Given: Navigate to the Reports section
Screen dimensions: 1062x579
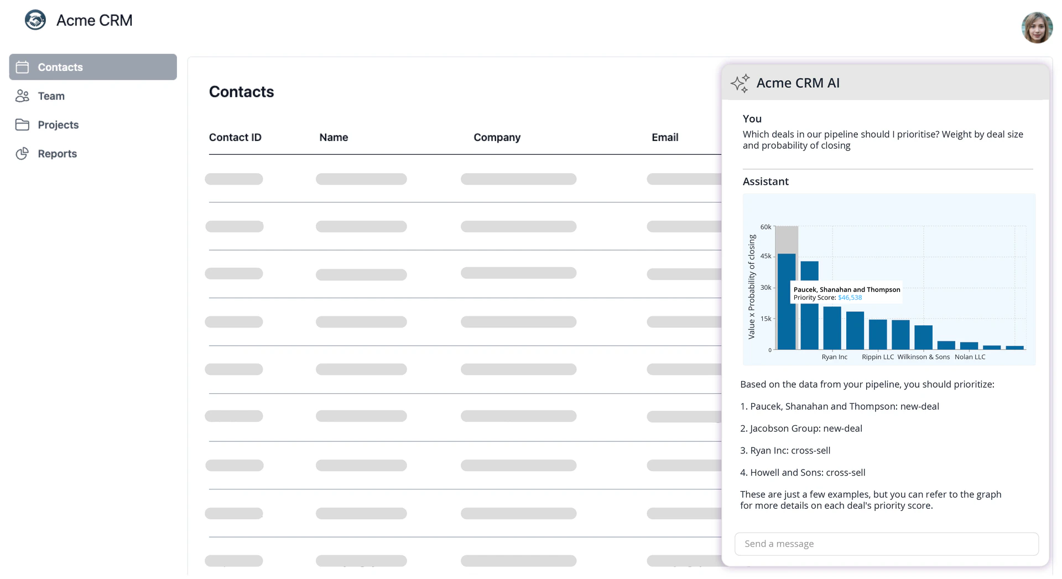Looking at the screenshot, I should coord(57,153).
